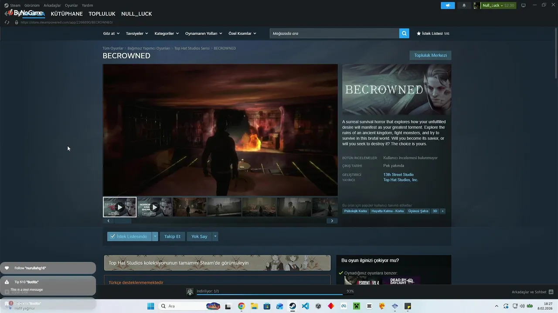Viewport: 558px width, 313px height.
Task: Click the padlock icon beside the URL
Action: pos(17,22)
